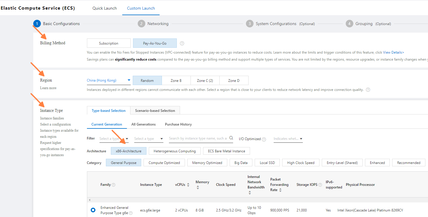The image size is (428, 217).
Task: Click the Storage IOPS help icon
Action: [320, 185]
